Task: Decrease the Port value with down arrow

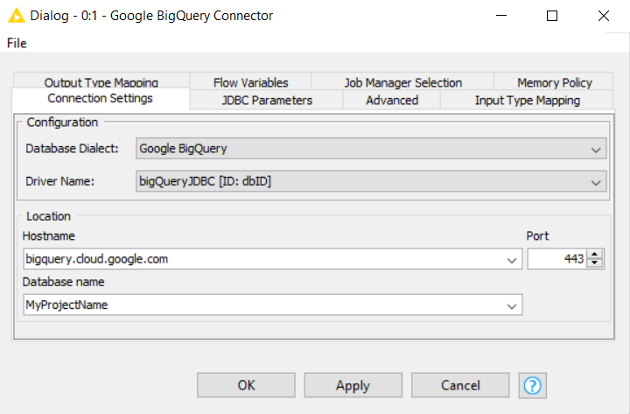Action: tap(595, 263)
